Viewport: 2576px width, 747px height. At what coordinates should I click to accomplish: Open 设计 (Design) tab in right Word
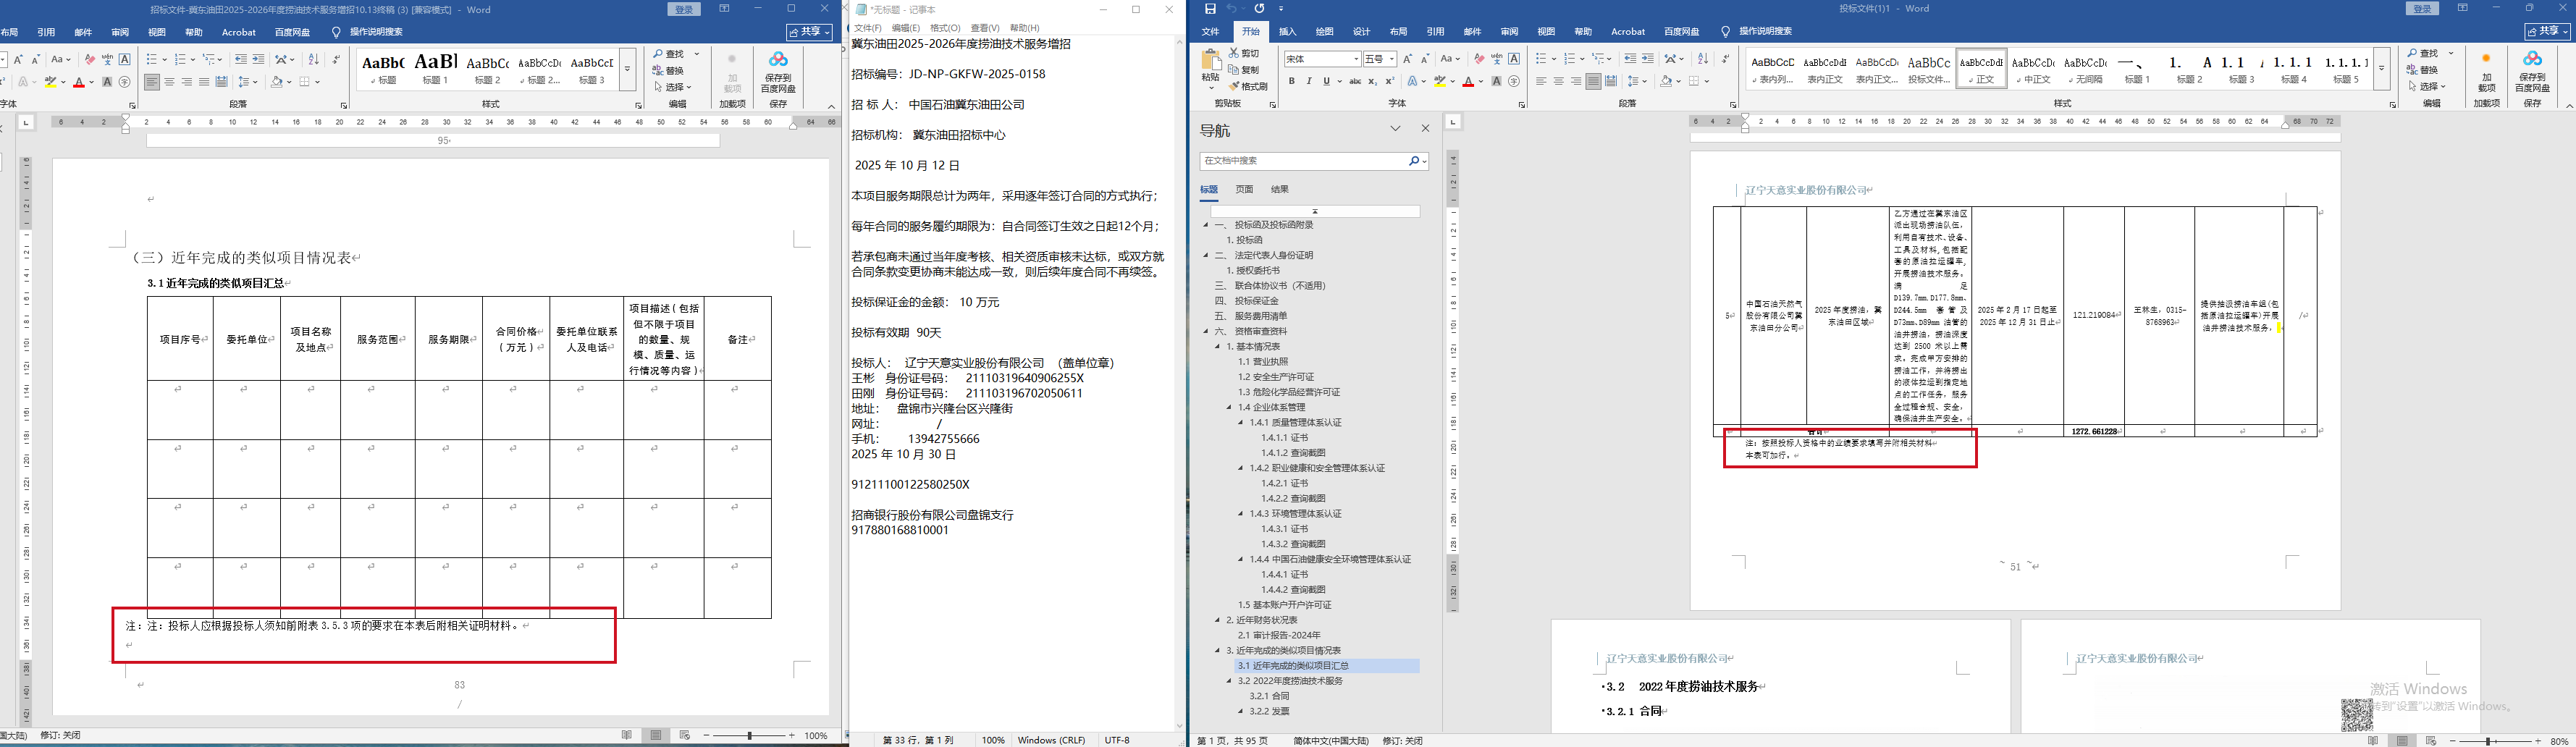[x=1361, y=32]
